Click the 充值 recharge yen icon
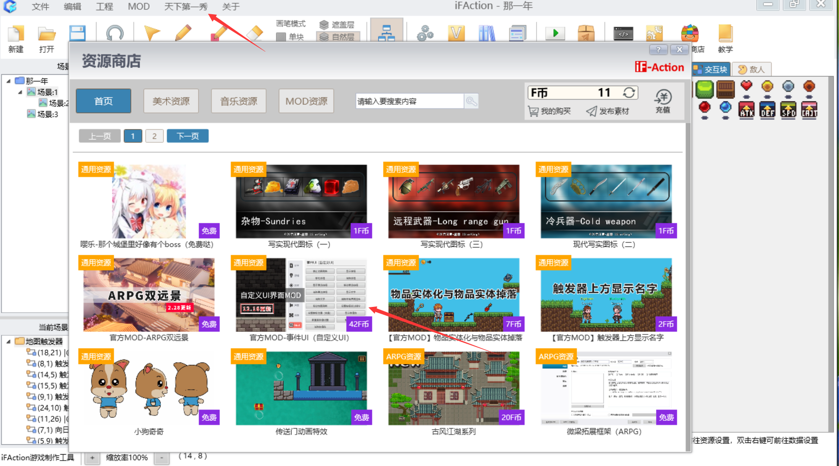The image size is (839, 466). click(663, 101)
